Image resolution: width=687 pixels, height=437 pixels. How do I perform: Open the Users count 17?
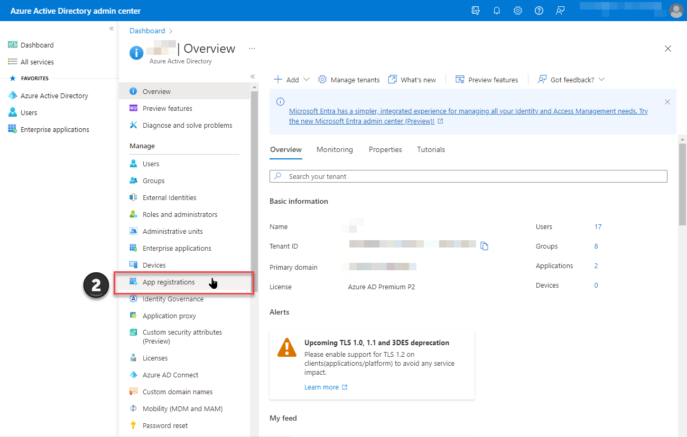coord(598,227)
